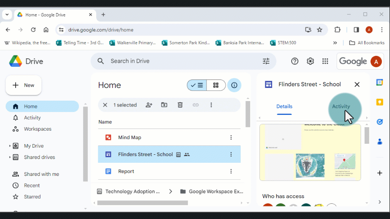Open more actions for Mind Map
390x219 pixels.
pyautogui.click(x=231, y=137)
